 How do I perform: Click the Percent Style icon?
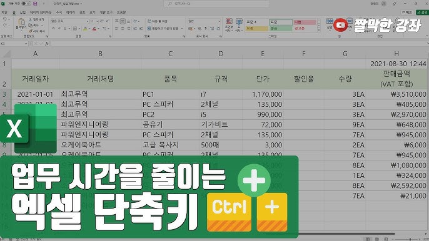point(199,29)
